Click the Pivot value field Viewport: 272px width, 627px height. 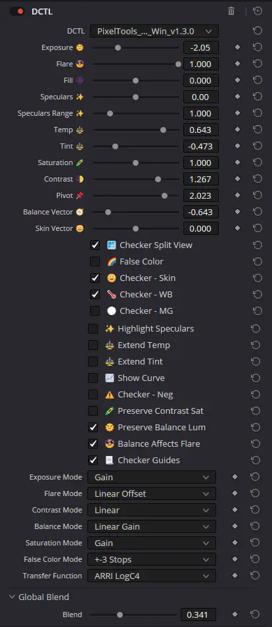[201, 195]
